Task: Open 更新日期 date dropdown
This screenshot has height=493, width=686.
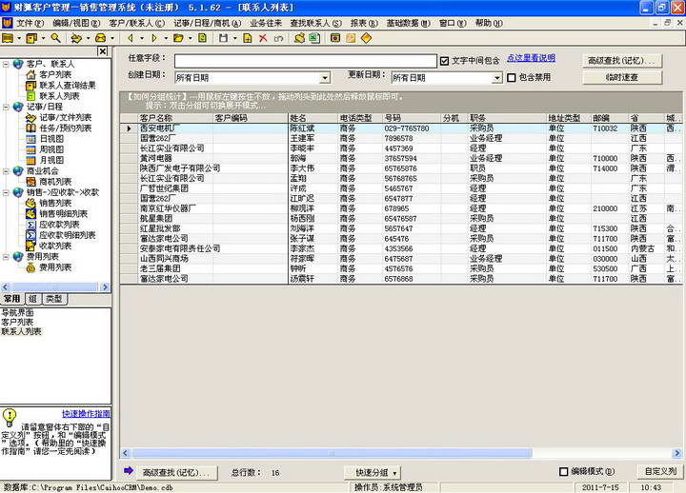Action: click(496, 78)
